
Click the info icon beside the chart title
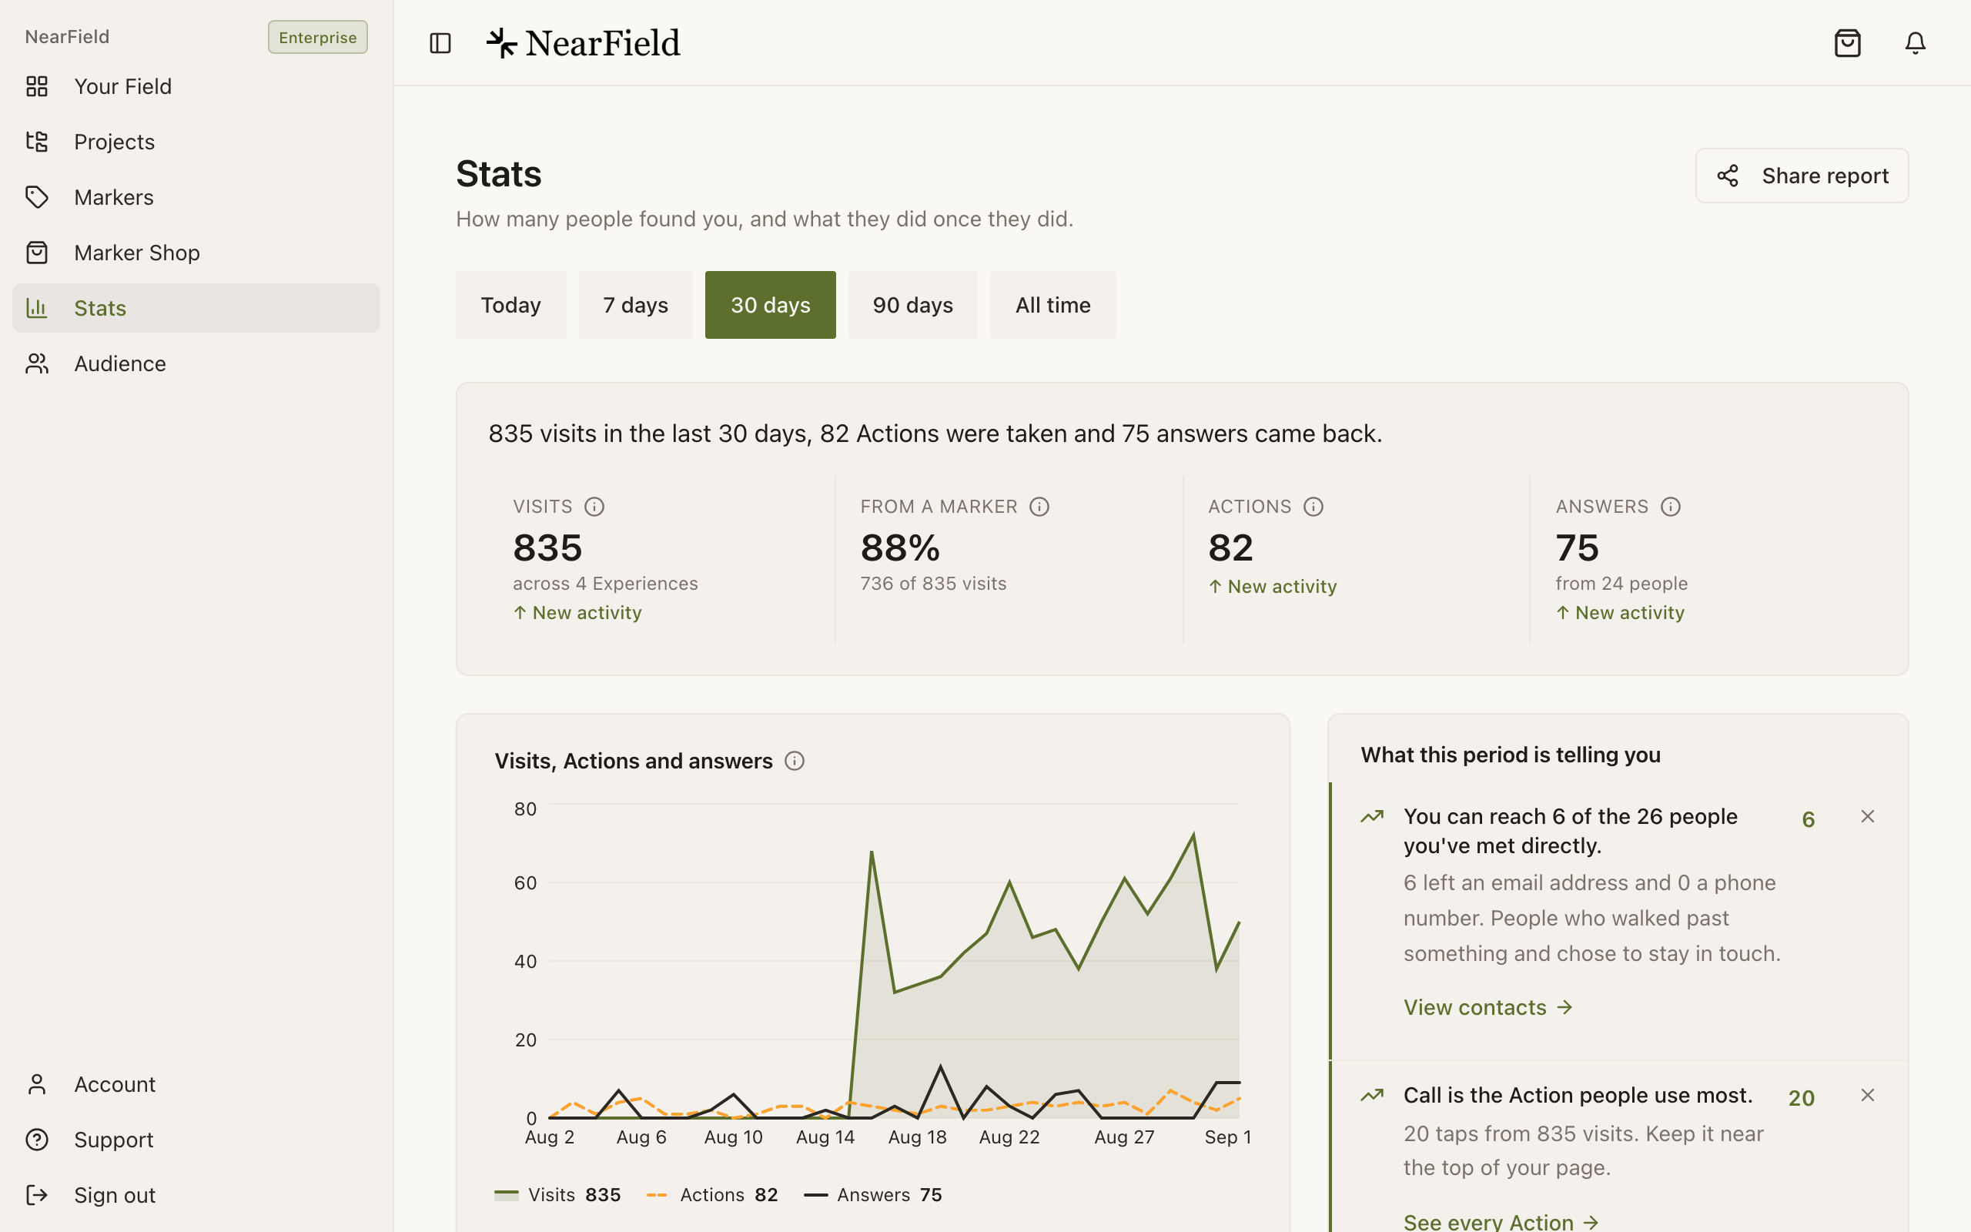point(794,761)
